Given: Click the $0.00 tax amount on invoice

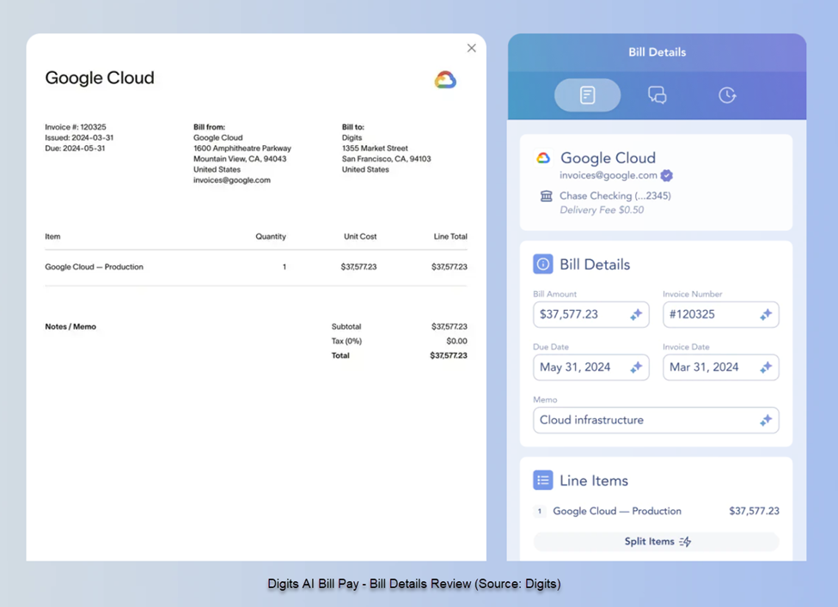Looking at the screenshot, I should (456, 341).
